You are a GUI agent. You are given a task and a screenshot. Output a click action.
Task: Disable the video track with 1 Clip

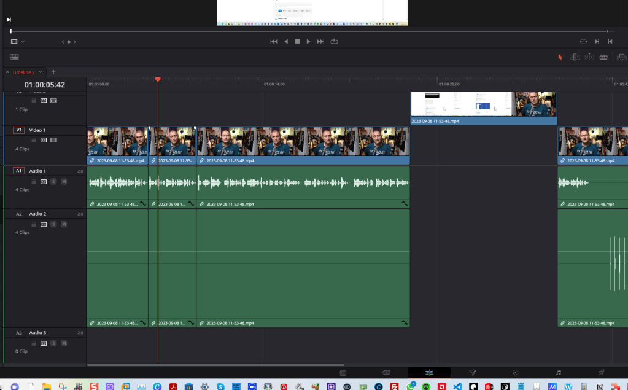(53, 101)
